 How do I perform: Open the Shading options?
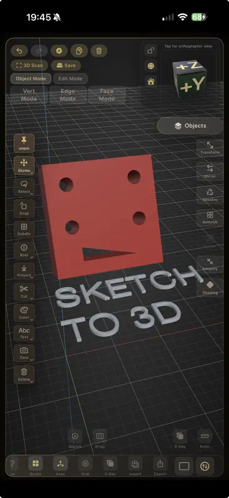coord(210,288)
